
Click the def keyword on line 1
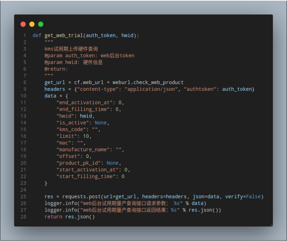(37, 36)
